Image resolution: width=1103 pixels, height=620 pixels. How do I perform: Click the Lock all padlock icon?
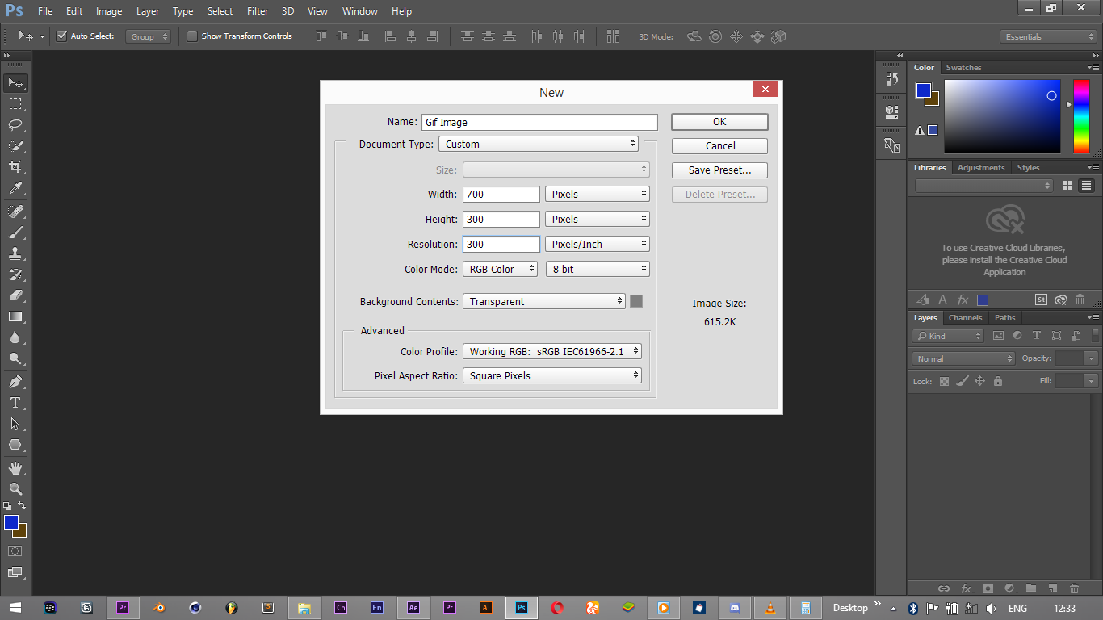[998, 381]
